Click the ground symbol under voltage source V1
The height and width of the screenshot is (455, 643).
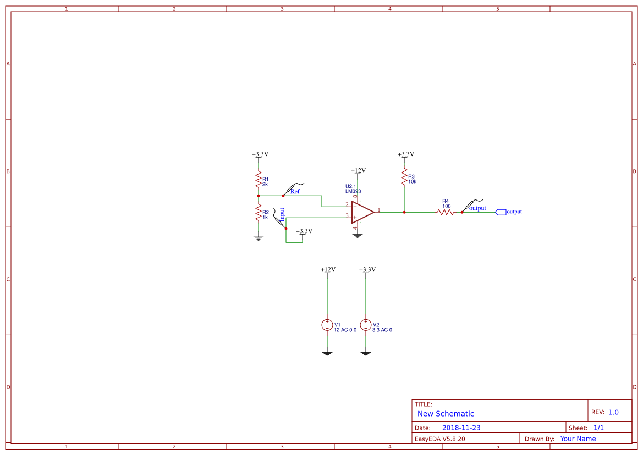pyautogui.click(x=327, y=354)
